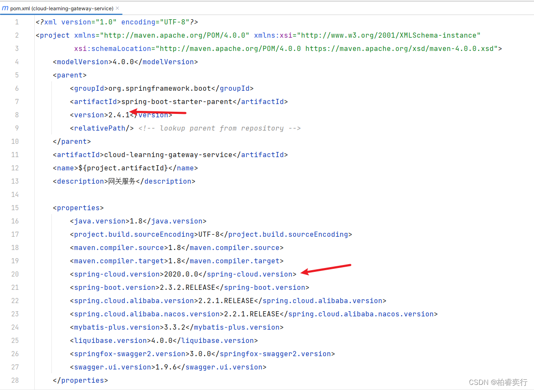Click the Maven 'm' icon on the tab
534x390 pixels.
5,8
